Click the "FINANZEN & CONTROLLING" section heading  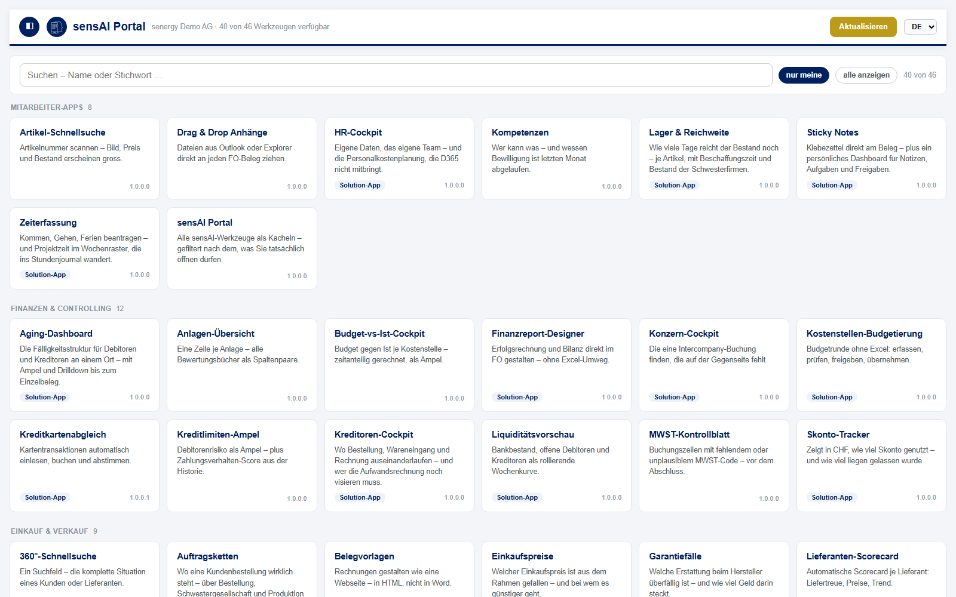click(x=61, y=309)
